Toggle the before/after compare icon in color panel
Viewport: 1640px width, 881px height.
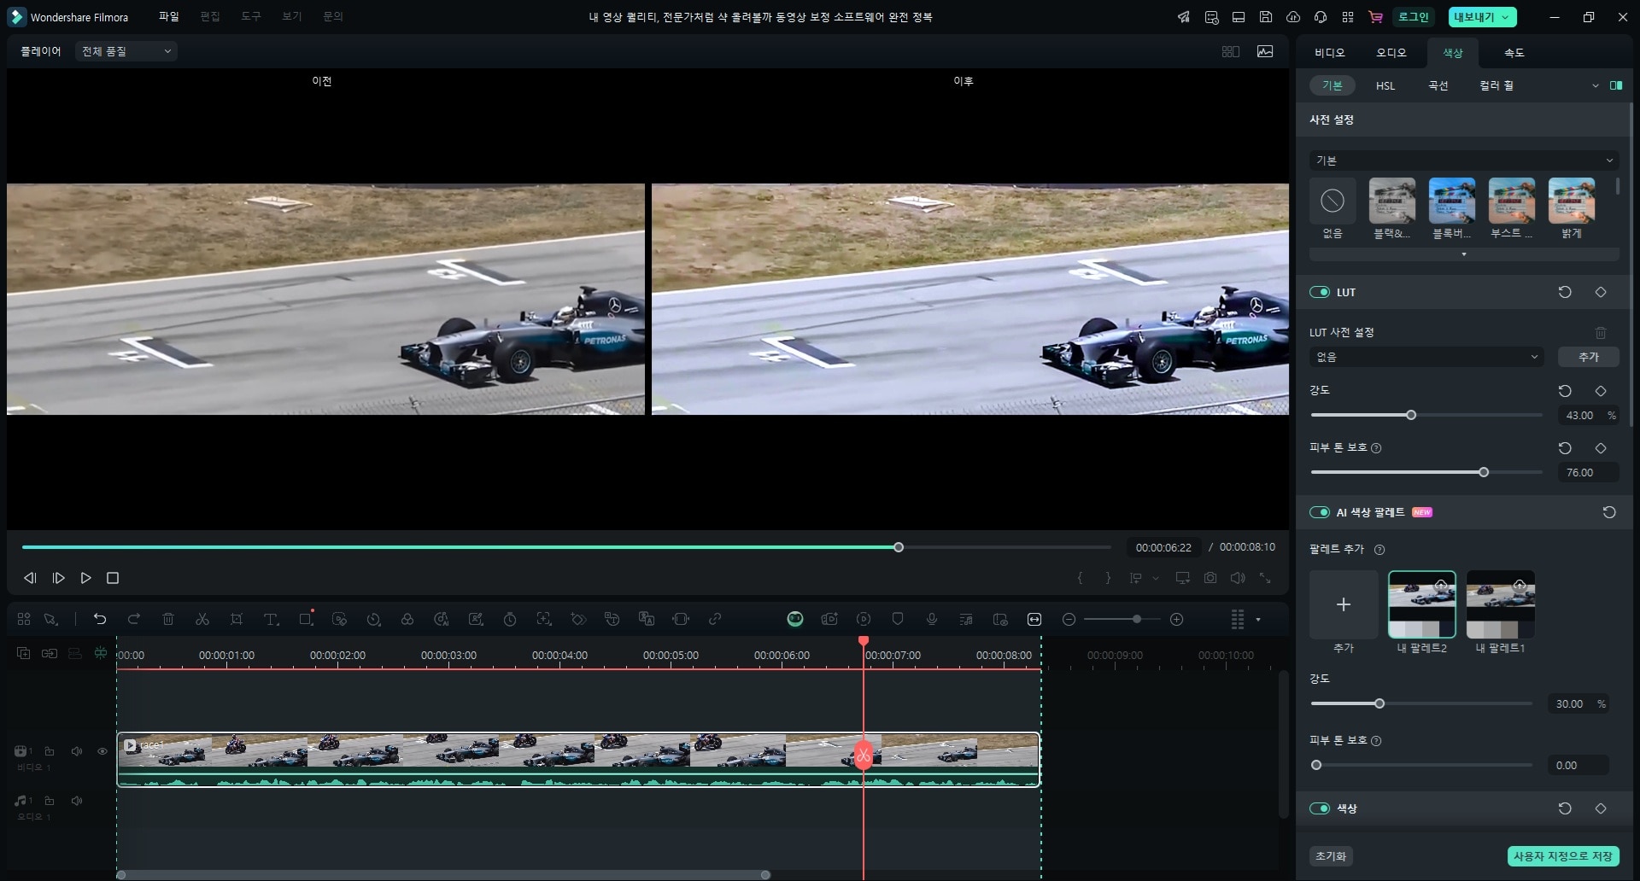pos(1616,85)
